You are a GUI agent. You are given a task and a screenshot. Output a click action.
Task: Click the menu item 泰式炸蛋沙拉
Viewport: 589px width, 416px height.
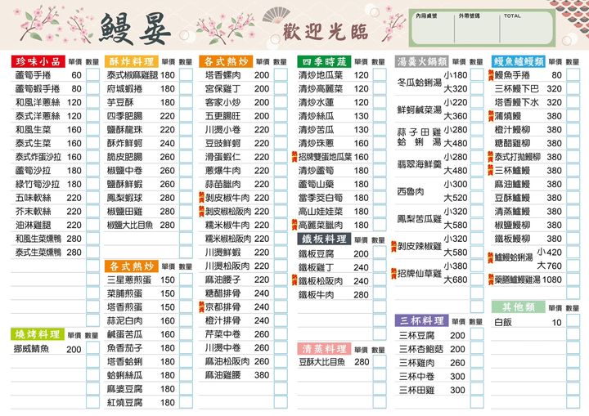[x=38, y=157]
